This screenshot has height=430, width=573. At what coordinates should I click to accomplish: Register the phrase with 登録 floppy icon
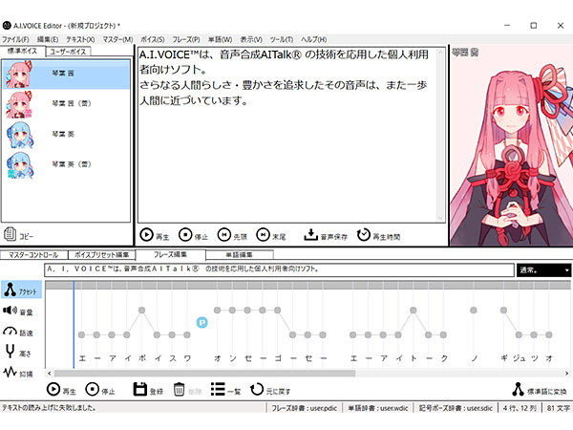click(x=140, y=390)
